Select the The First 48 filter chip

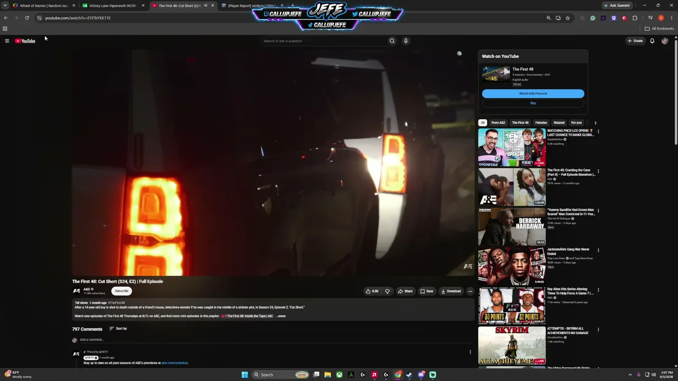coord(520,123)
